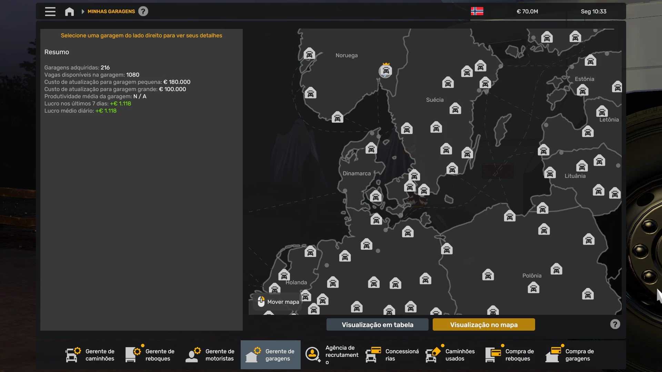Go to the home screen icon

coord(69,11)
